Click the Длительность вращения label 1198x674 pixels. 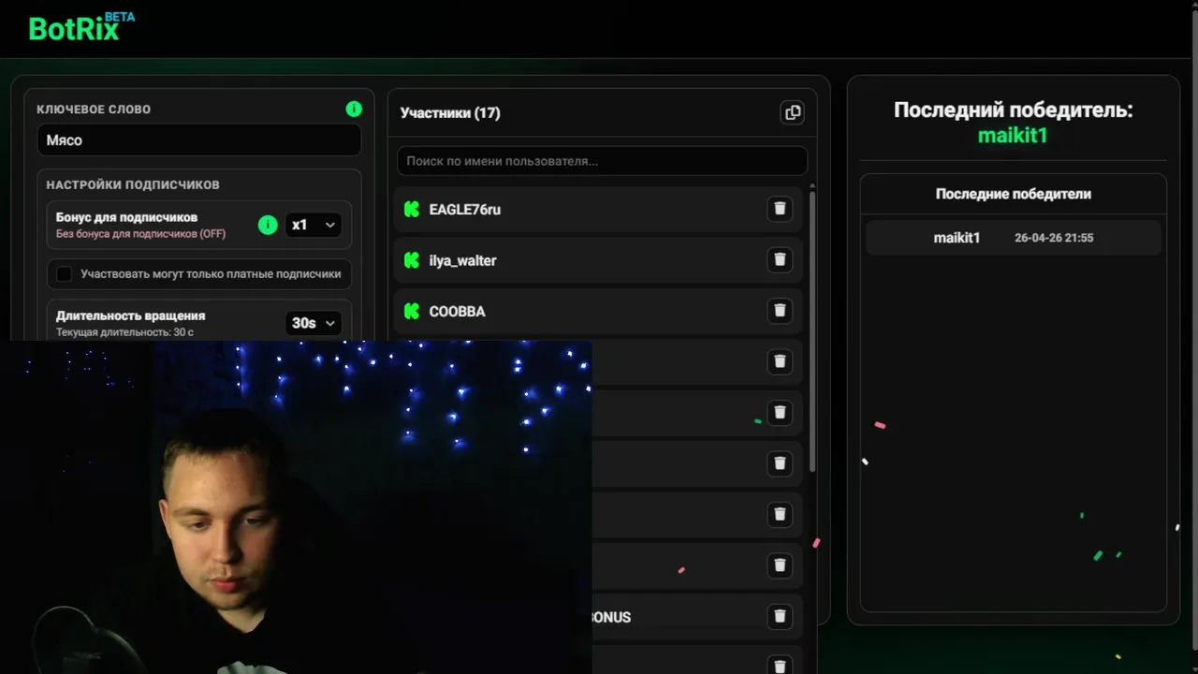coord(130,315)
